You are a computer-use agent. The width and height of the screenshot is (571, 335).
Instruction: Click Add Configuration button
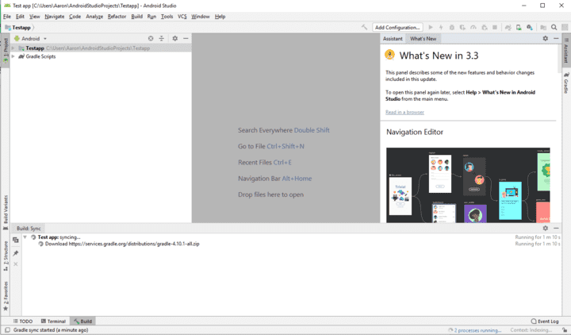coord(397,27)
